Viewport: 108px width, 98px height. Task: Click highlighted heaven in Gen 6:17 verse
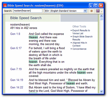[x=33, y=62]
